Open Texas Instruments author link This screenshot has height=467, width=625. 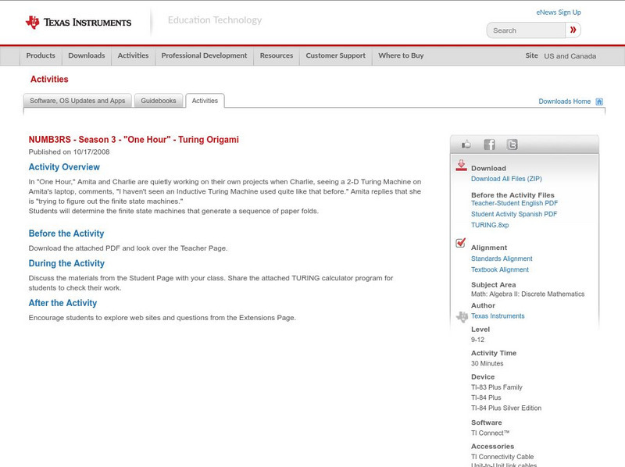pyautogui.click(x=498, y=316)
